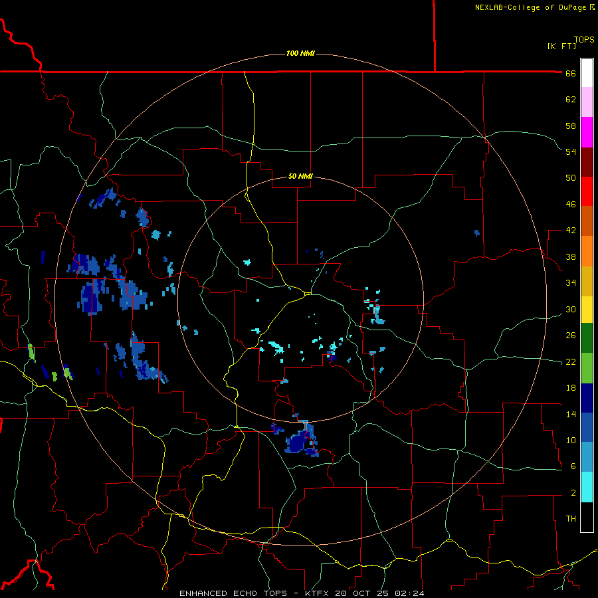Click the black TH threshold block
The image size is (598, 598).
point(587,517)
